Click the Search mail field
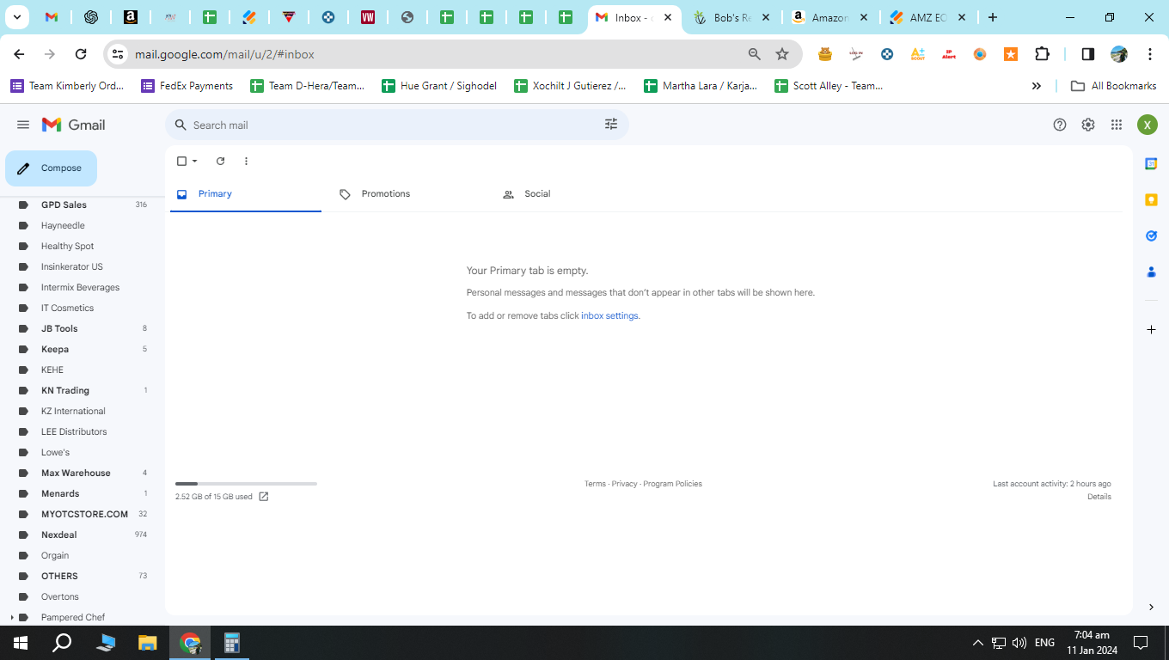Screen dimensions: 1169x660 (x=395, y=125)
